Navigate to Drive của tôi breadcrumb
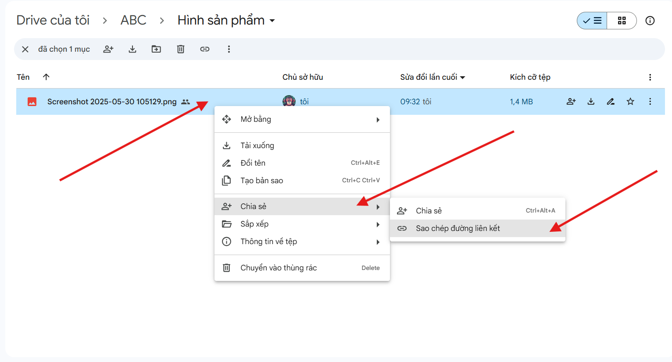Screen dimensions: 672x362 pyautogui.click(x=53, y=21)
